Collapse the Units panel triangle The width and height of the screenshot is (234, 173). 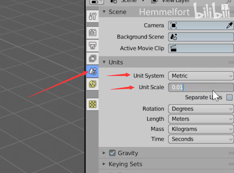[104, 62]
